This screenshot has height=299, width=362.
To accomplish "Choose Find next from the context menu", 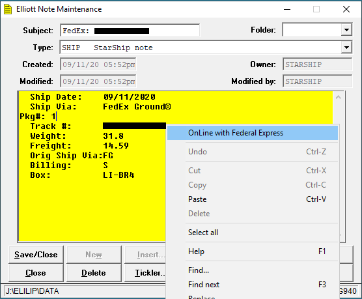I will coord(253,285).
